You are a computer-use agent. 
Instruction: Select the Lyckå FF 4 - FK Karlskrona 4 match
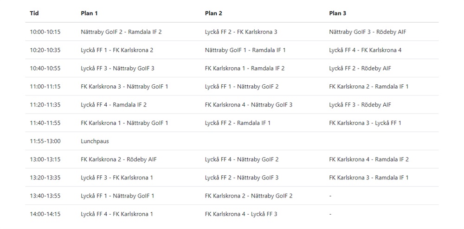coord(365,50)
